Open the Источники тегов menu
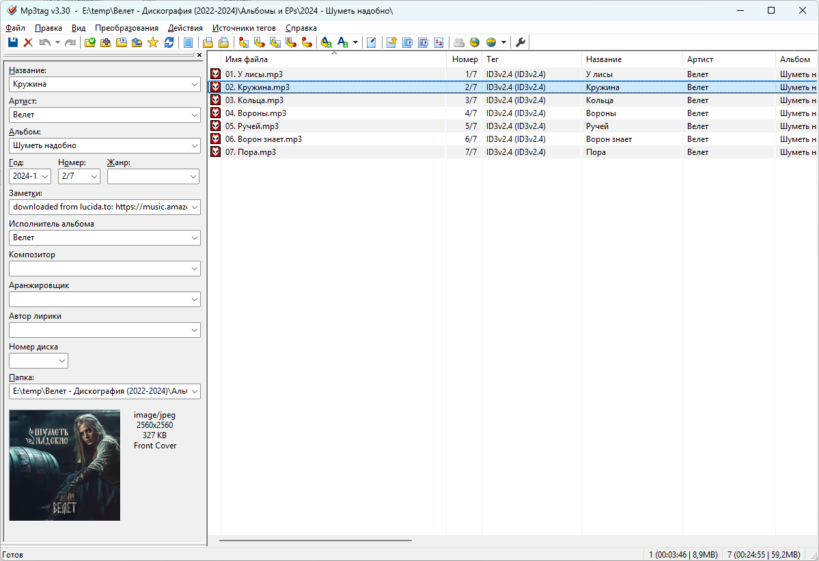 tap(244, 28)
